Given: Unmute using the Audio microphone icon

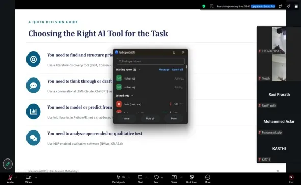Looking at the screenshot, I should coord(10,177).
